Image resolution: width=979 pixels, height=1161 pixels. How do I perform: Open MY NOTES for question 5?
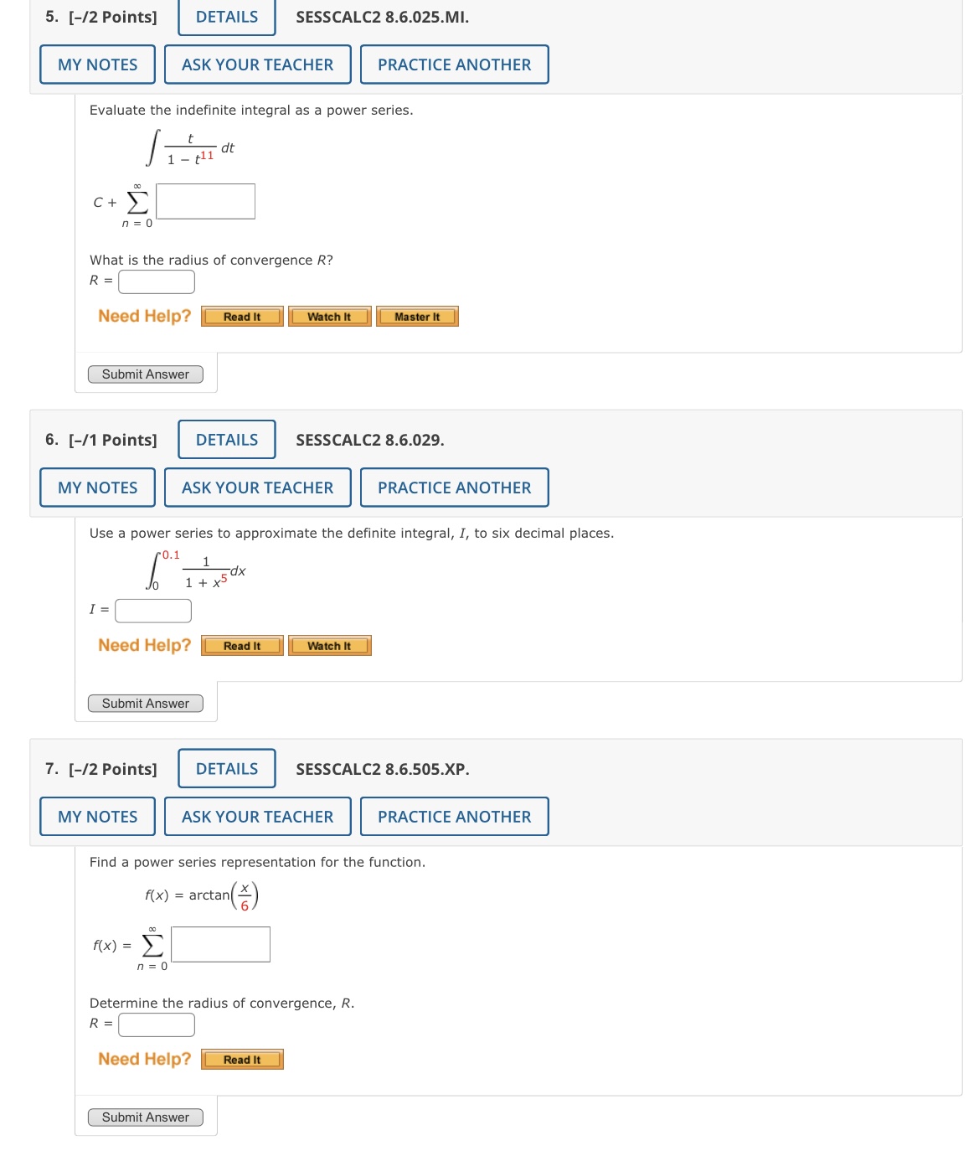[x=95, y=64]
